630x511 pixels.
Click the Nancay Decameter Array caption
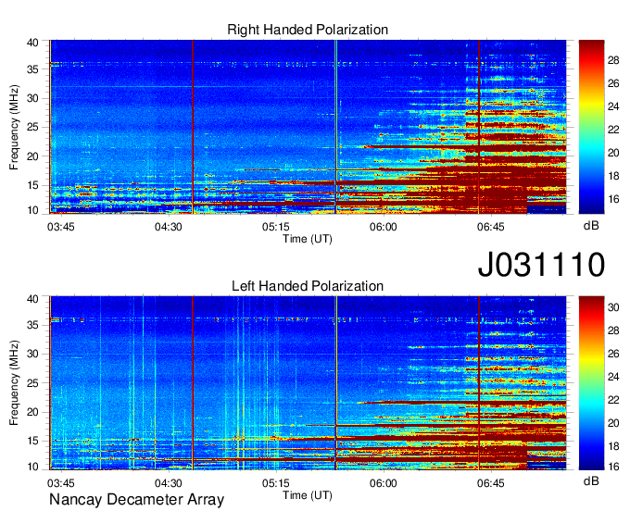[136, 500]
